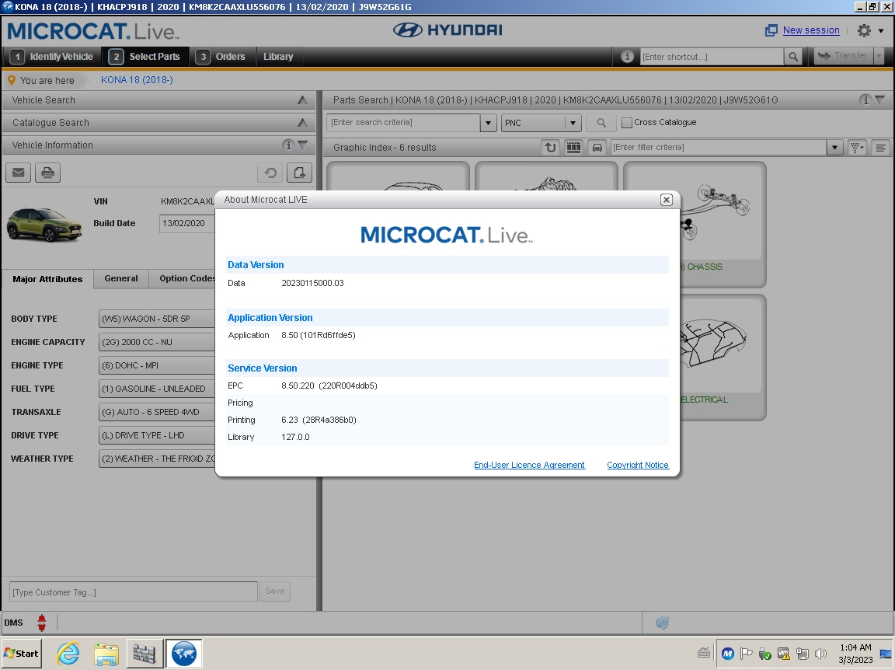Go to Identify Vehicle step

point(53,57)
